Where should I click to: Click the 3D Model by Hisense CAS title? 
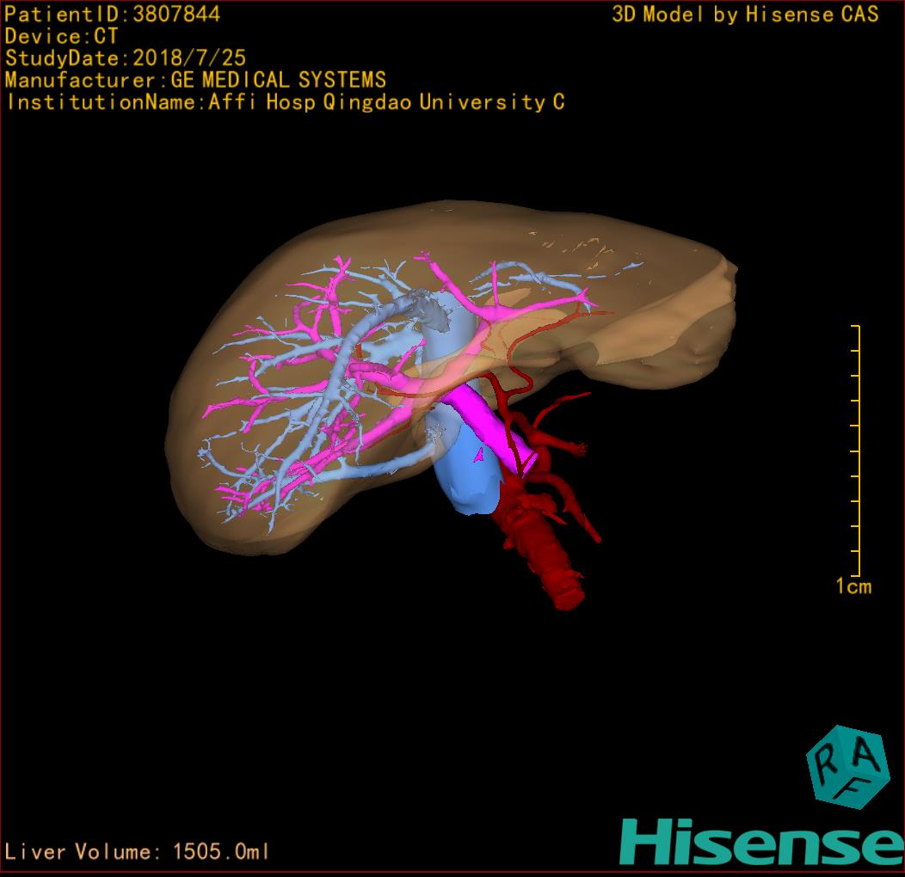pyautogui.click(x=745, y=14)
